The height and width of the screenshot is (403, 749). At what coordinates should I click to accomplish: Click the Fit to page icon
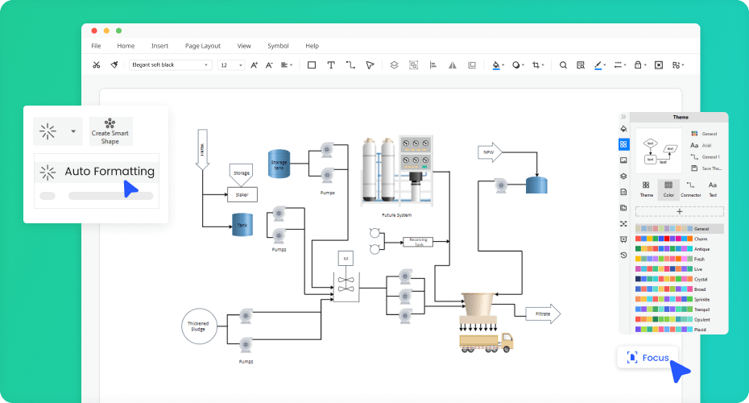[659, 65]
